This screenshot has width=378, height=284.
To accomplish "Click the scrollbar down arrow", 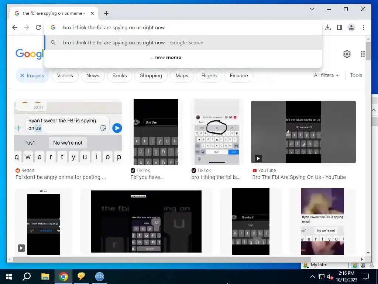I will 368,253.
